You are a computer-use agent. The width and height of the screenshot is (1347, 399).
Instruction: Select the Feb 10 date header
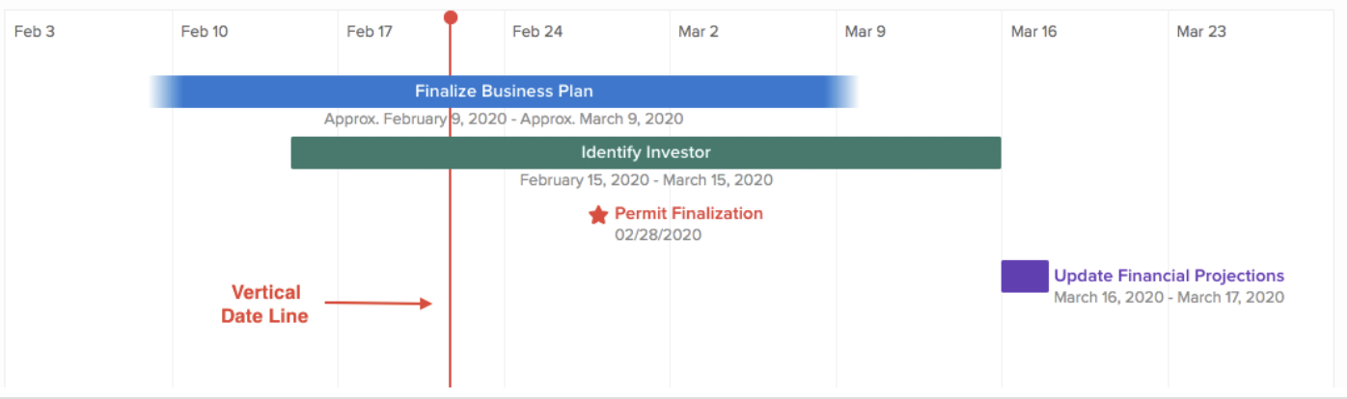205,32
